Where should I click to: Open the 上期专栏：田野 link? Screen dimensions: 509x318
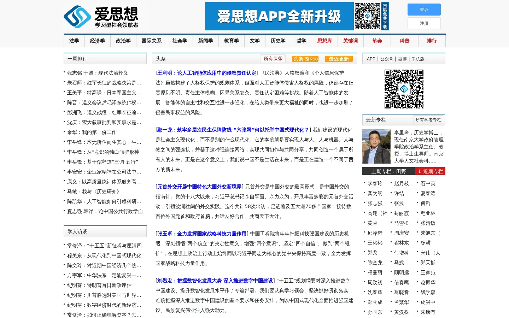(389, 171)
